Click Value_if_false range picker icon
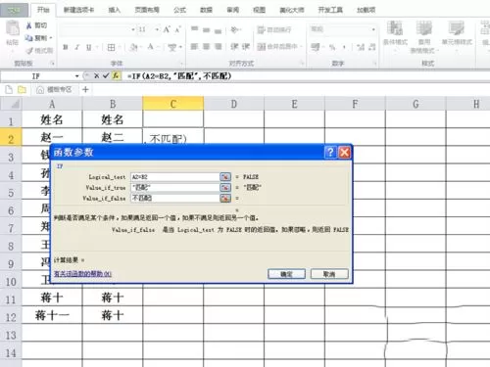The width and height of the screenshot is (490, 367). point(225,198)
